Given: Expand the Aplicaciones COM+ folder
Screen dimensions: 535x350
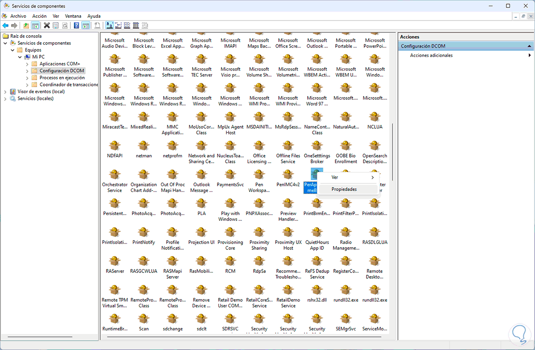Looking at the screenshot, I should click(x=27, y=64).
